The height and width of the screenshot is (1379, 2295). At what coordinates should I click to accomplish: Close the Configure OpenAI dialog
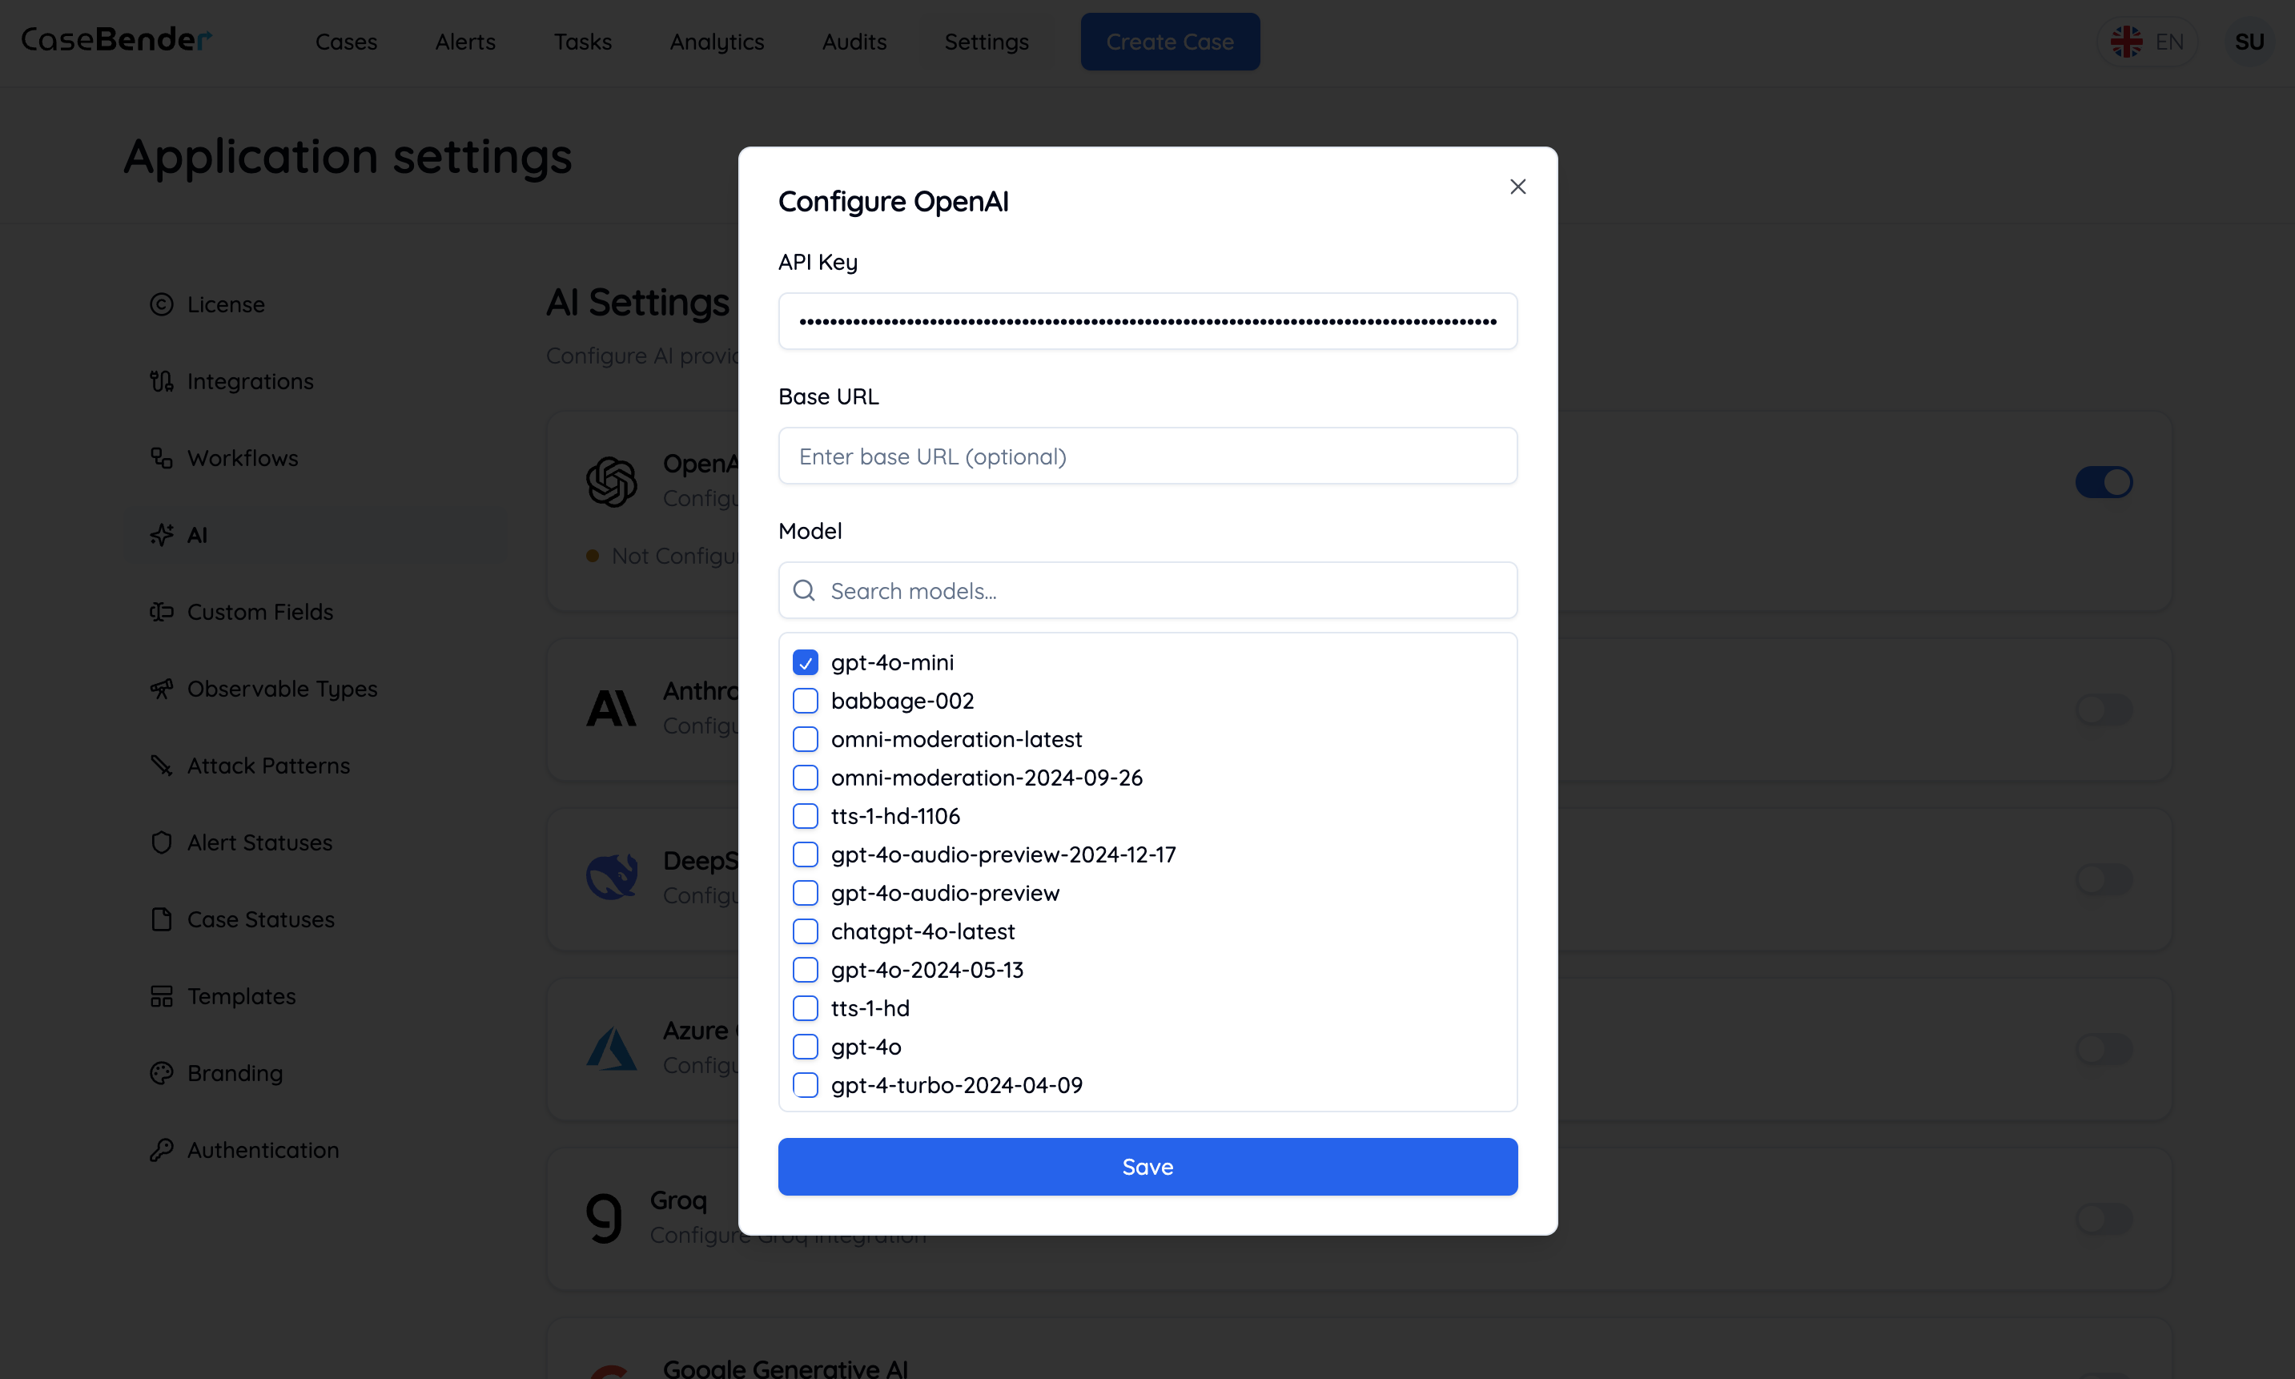[x=1517, y=187]
